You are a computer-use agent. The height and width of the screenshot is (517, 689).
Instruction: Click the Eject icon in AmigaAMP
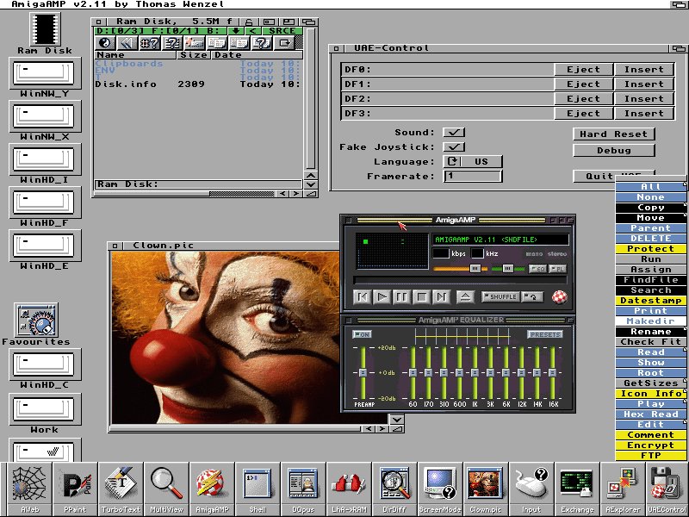pyautogui.click(x=465, y=297)
